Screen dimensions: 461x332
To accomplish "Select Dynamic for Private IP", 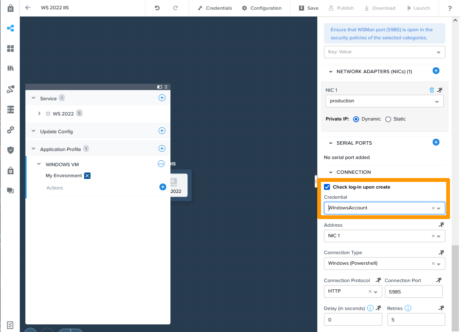I will click(356, 119).
